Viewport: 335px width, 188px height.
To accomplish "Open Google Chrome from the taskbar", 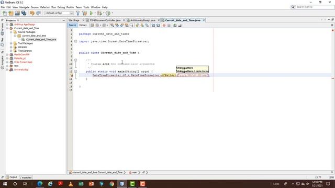I will point(111,184).
